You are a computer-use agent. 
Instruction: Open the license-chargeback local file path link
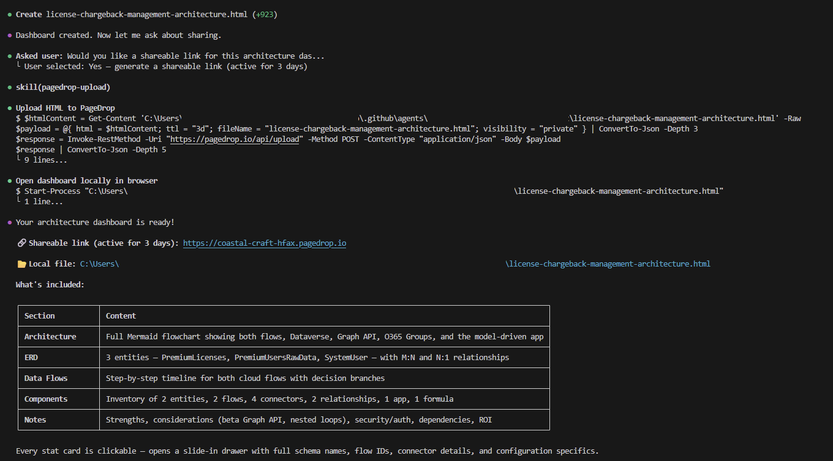pos(608,264)
